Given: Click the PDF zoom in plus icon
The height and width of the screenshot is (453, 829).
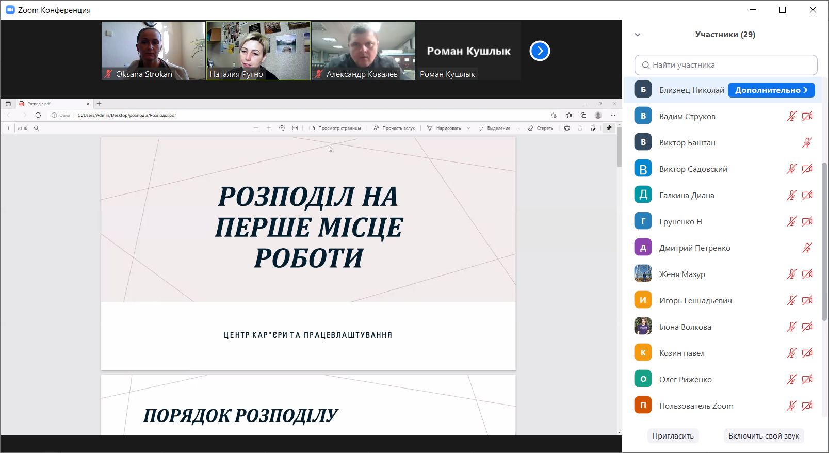Looking at the screenshot, I should [x=269, y=128].
